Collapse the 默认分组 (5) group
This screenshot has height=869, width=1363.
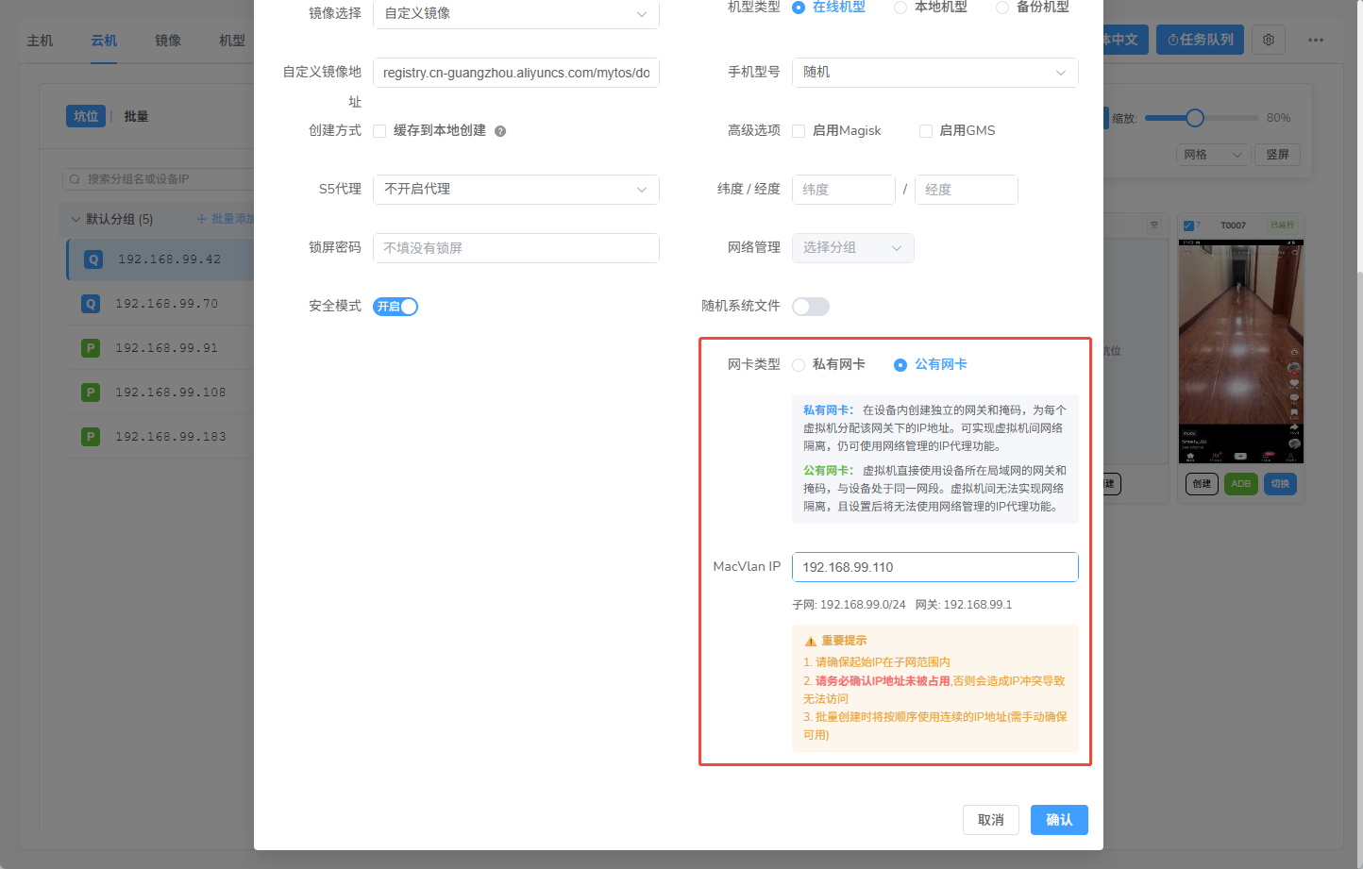tap(76, 219)
